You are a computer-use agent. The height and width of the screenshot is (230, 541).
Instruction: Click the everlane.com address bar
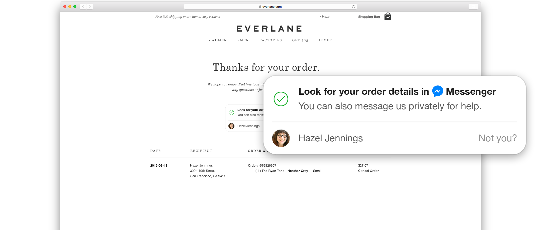click(x=270, y=7)
